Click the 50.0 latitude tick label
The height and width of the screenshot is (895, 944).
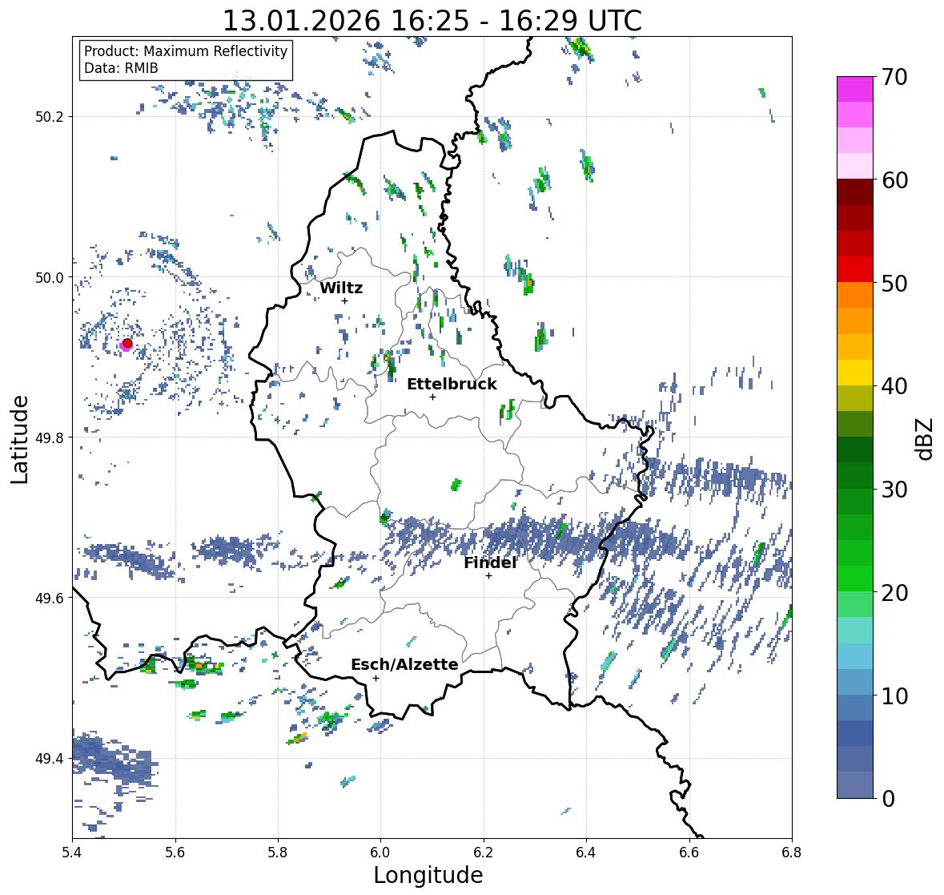(50, 278)
